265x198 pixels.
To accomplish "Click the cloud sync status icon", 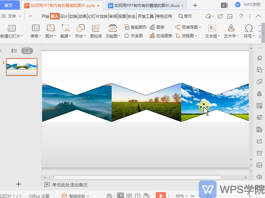I will [208, 16].
